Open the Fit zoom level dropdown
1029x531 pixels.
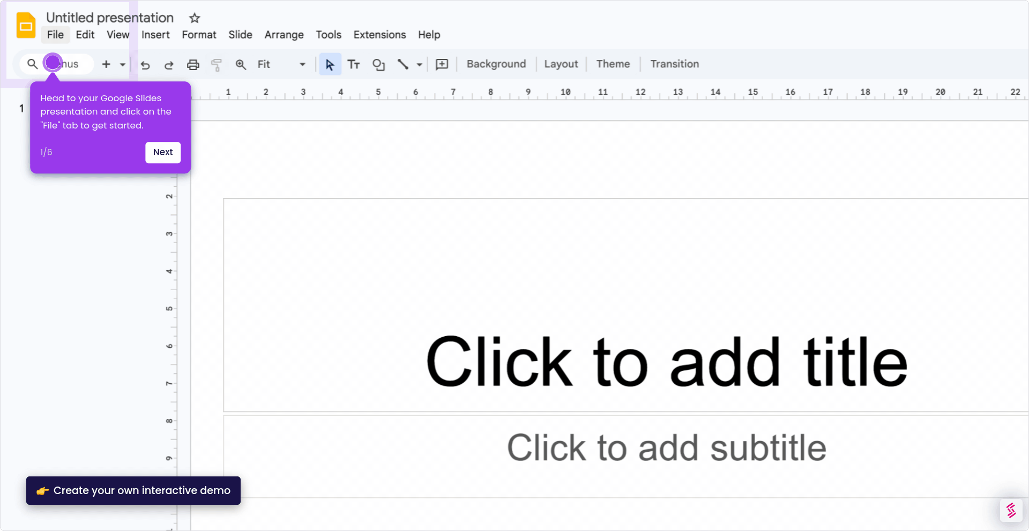tap(281, 64)
